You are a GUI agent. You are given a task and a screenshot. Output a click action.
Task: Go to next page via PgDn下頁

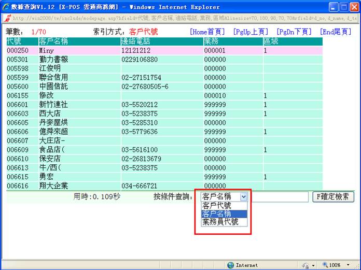294,32
